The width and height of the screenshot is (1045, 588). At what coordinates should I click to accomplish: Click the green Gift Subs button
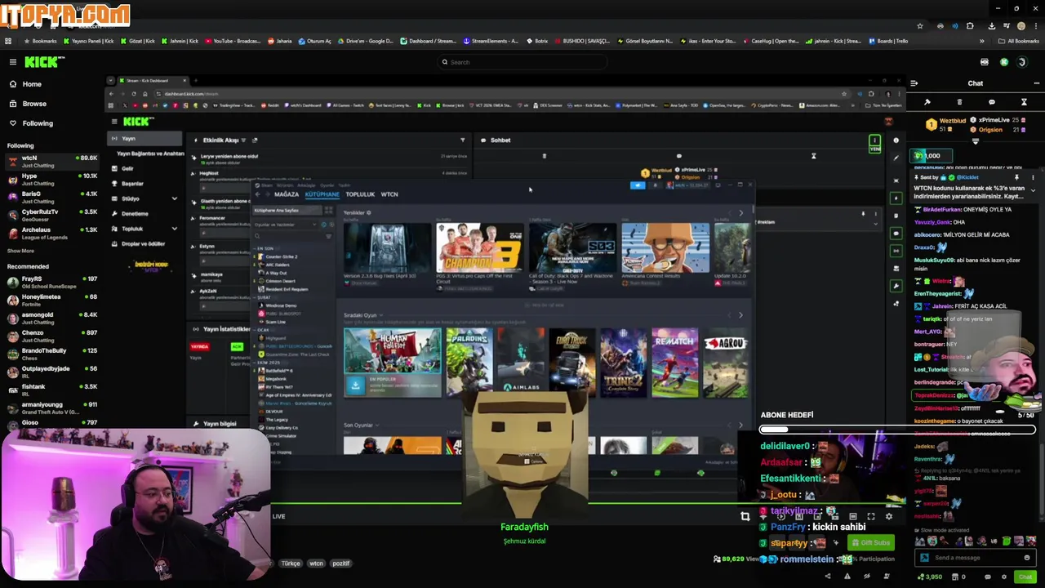point(870,542)
